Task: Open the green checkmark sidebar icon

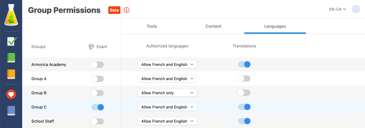Action: (11, 41)
